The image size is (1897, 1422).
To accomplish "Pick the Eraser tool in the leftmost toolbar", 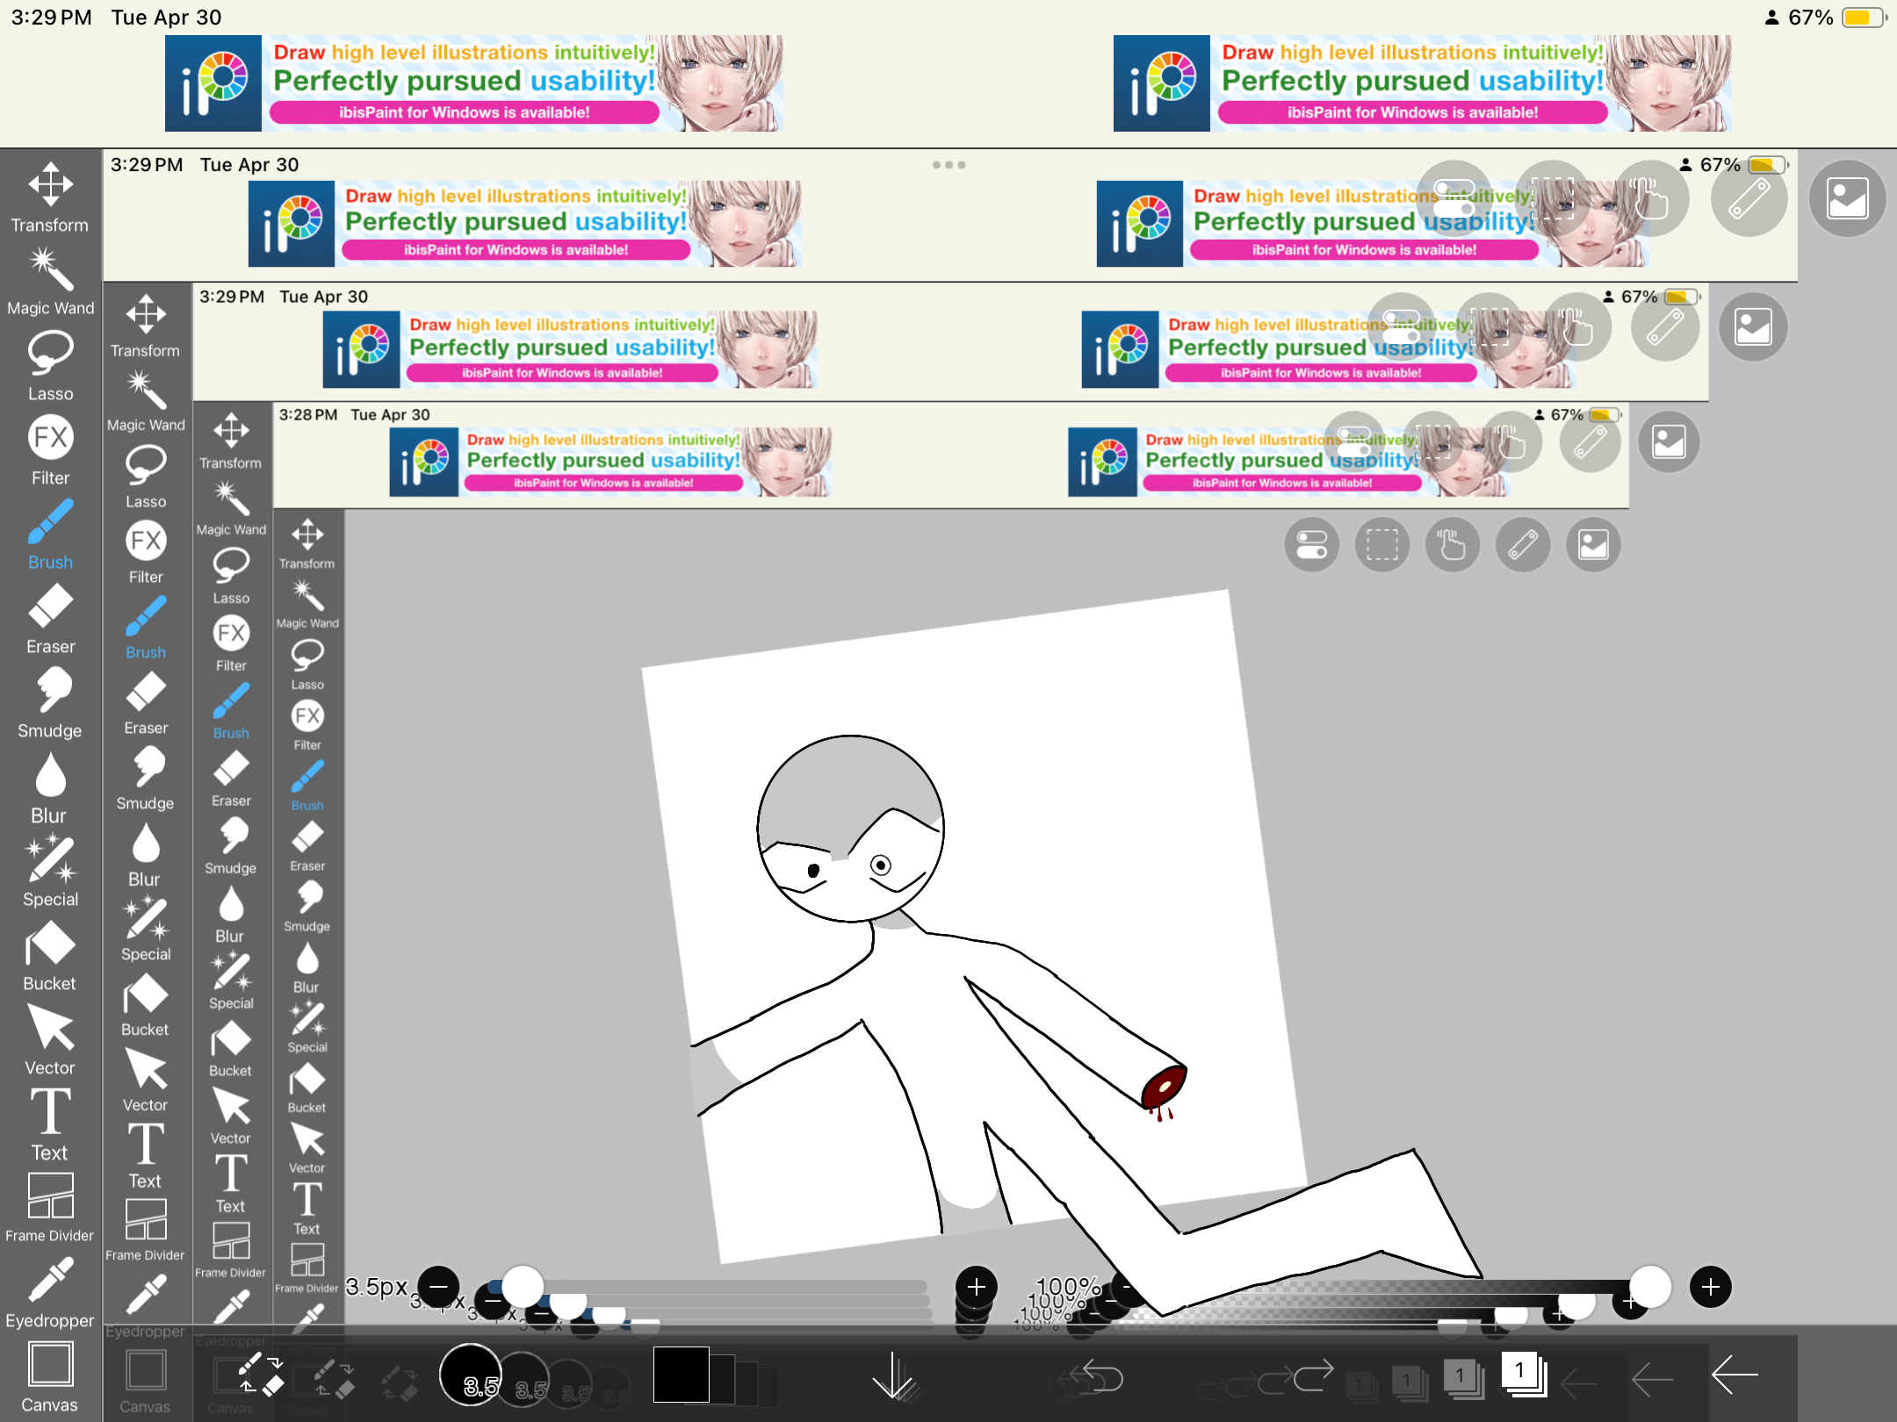I will click(x=50, y=620).
